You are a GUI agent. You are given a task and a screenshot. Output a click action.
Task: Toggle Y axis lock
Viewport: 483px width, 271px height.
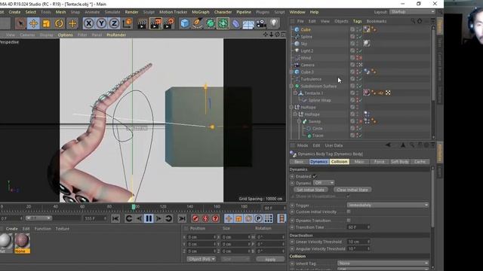[101, 23]
